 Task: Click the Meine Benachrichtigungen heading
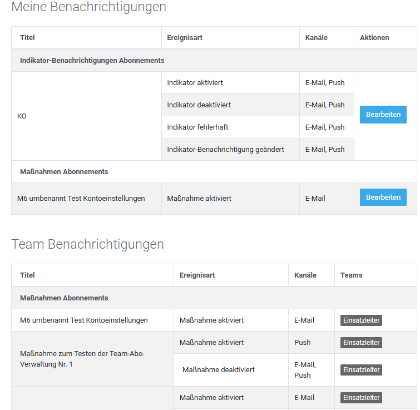click(88, 7)
